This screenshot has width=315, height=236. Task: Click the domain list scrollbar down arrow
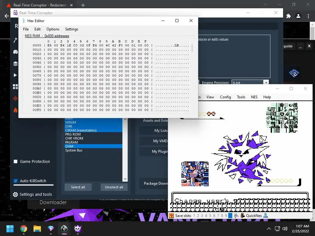click(x=125, y=179)
